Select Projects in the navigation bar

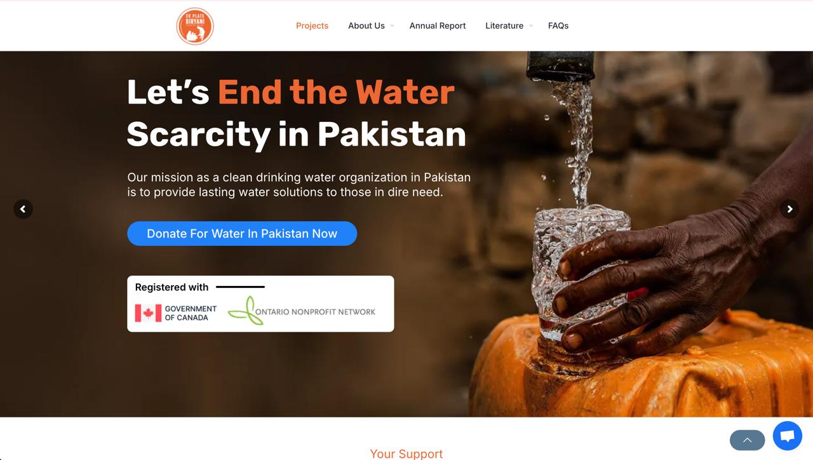coord(312,26)
